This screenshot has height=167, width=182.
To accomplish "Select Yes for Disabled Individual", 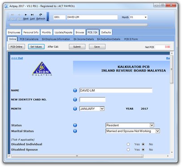I will [x=128, y=144].
